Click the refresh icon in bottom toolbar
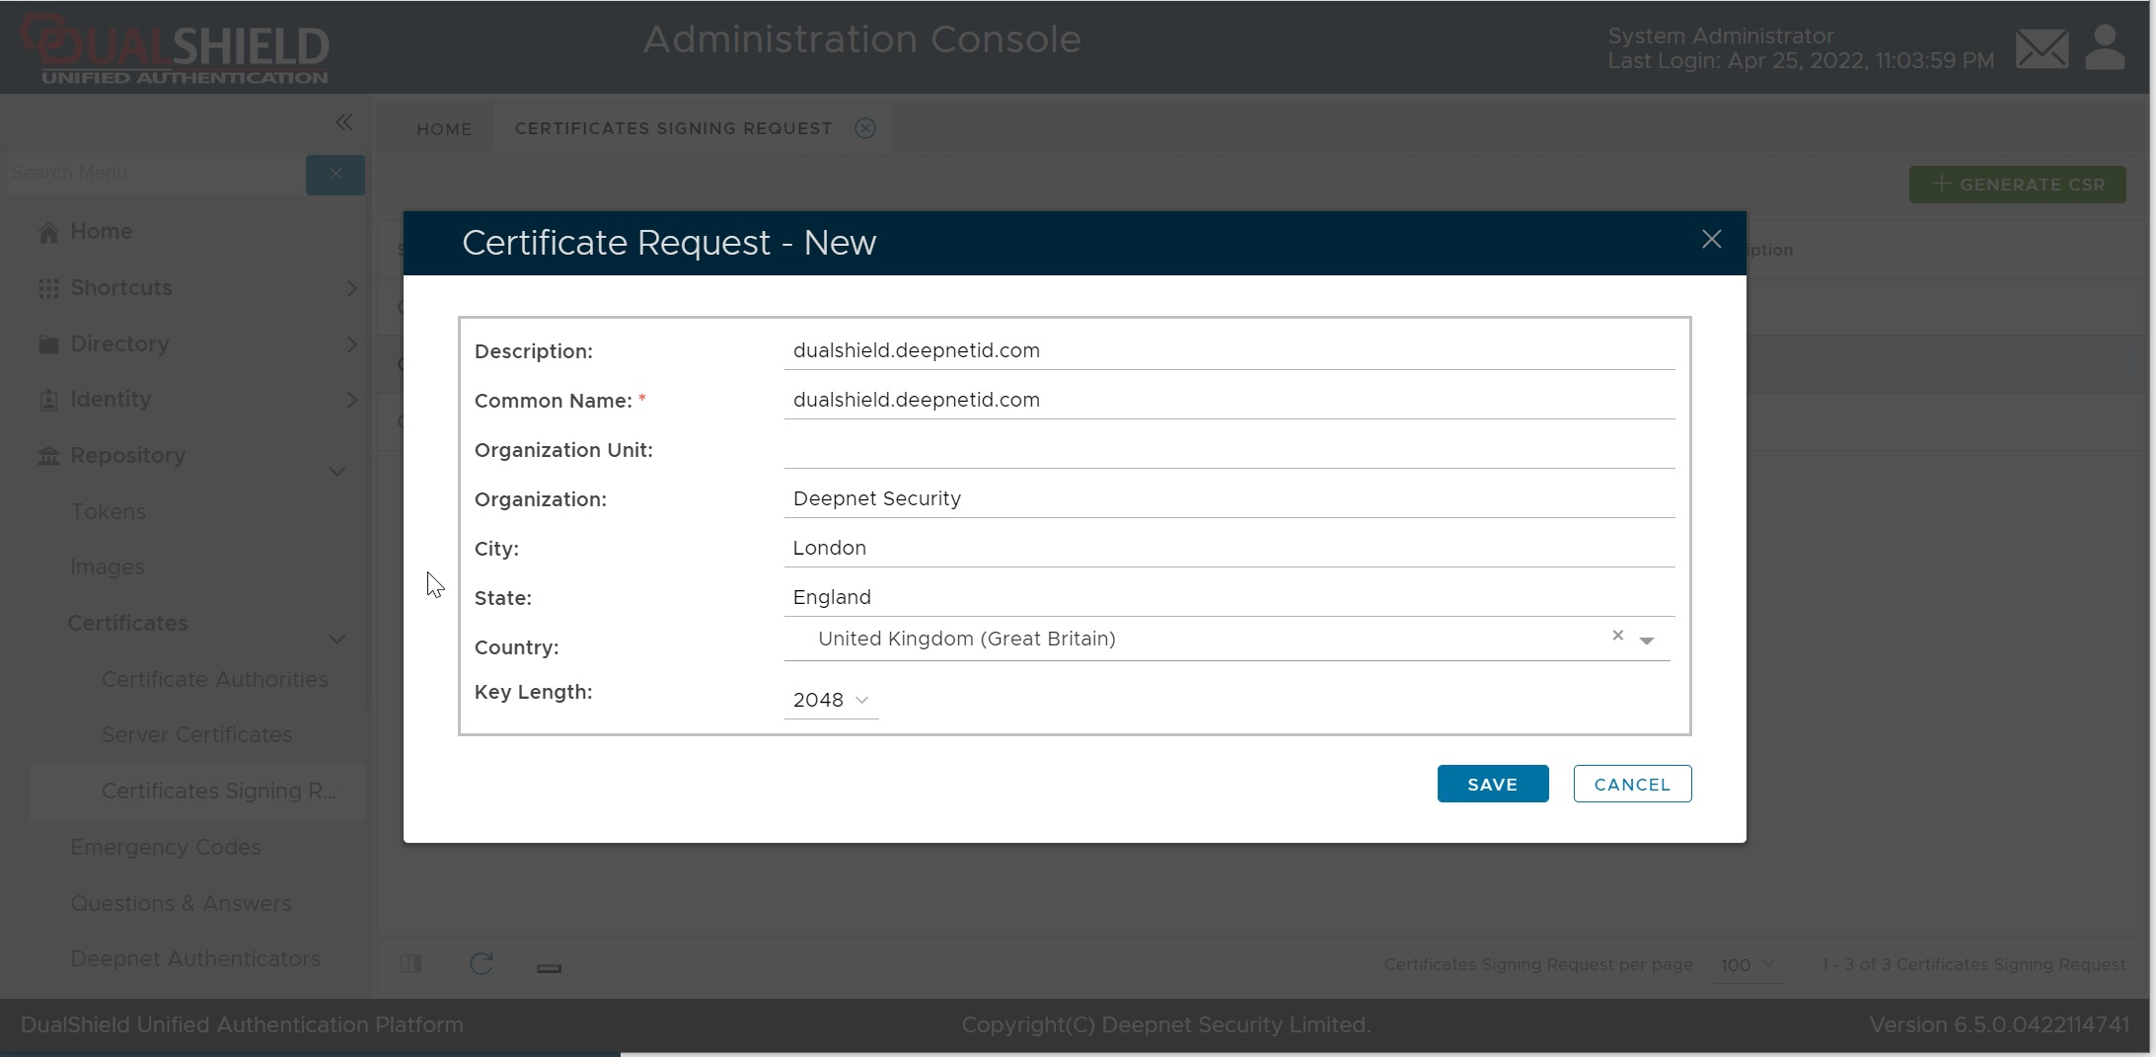This screenshot has width=2156, height=1057. [x=481, y=964]
